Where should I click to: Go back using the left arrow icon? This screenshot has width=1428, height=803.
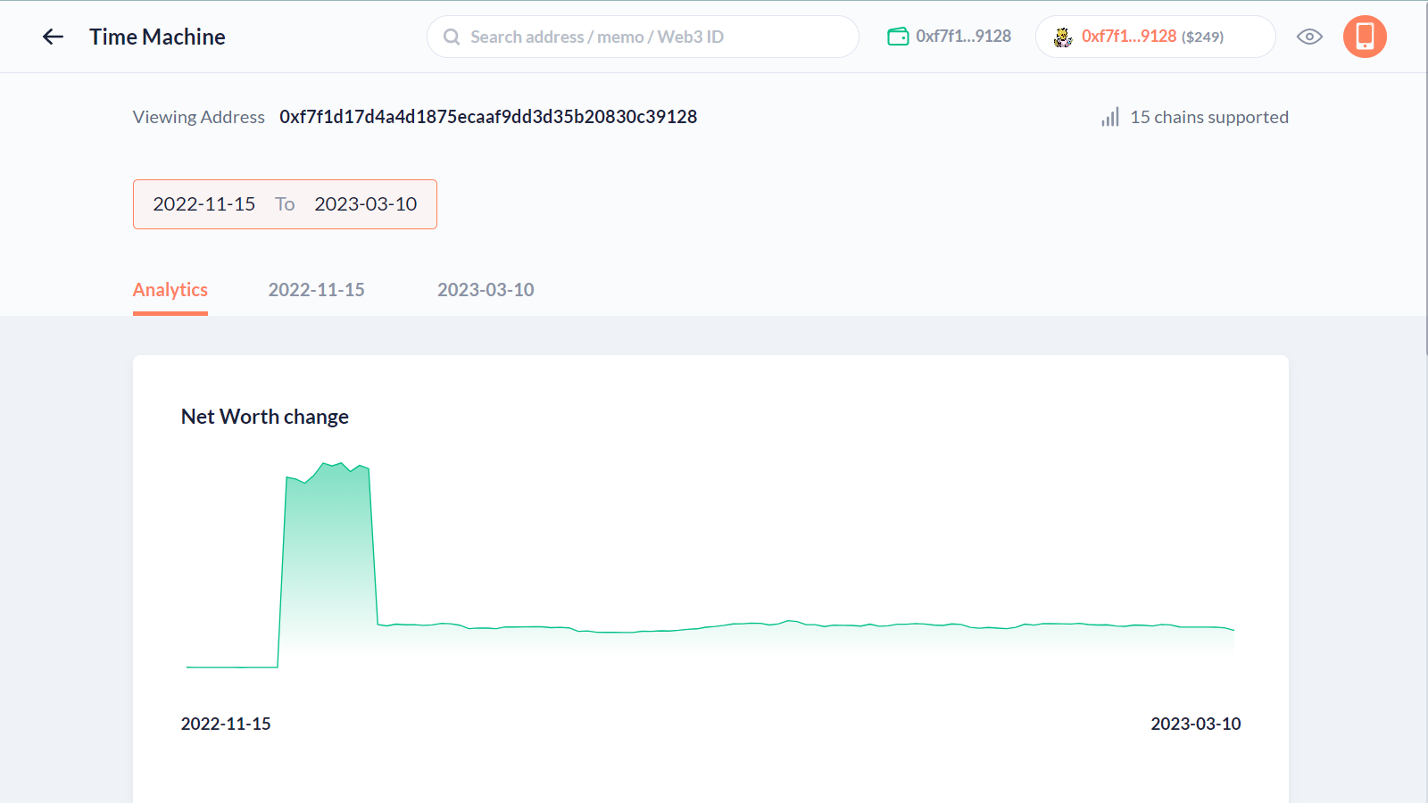pyautogui.click(x=53, y=37)
